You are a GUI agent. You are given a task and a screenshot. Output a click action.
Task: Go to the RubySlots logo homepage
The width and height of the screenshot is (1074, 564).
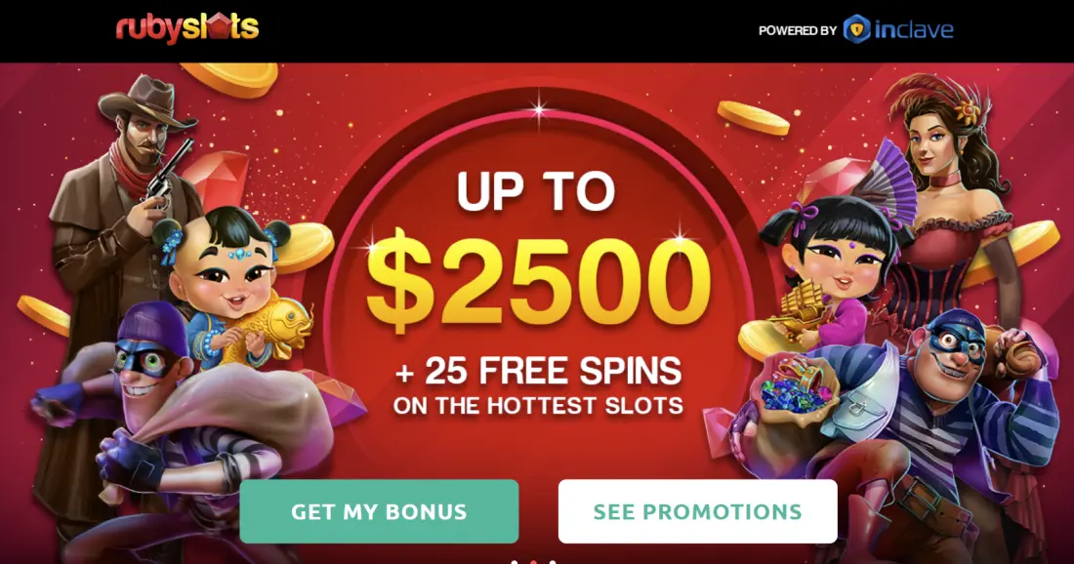[x=187, y=29]
